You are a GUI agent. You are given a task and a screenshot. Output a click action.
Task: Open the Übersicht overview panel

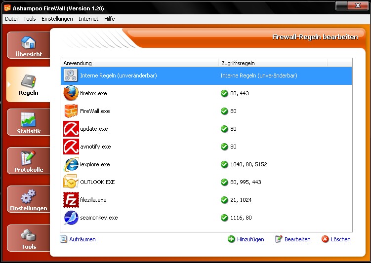[28, 46]
